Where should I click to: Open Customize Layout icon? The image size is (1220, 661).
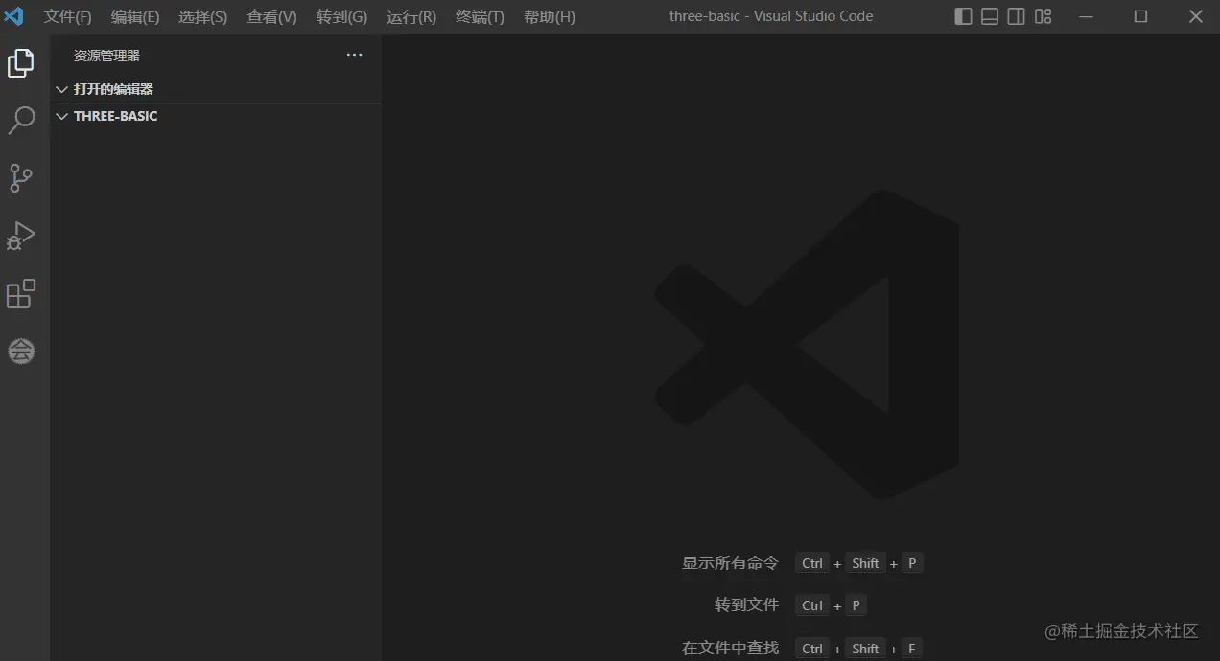[1044, 16]
